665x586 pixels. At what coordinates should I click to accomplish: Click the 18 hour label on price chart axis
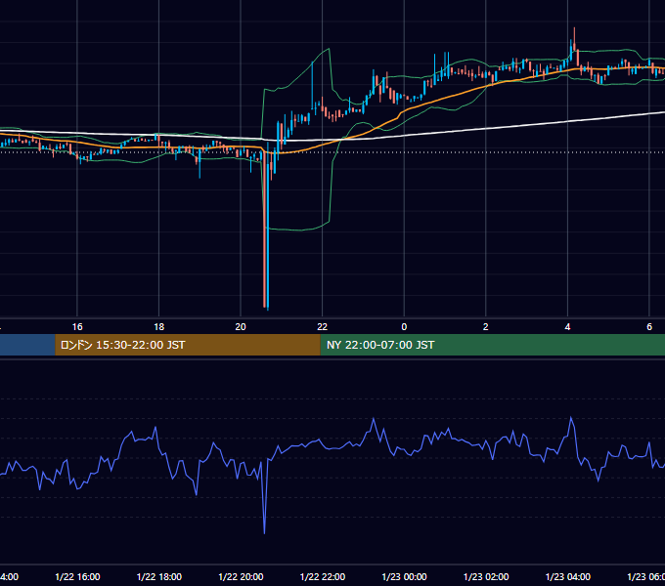point(159,327)
